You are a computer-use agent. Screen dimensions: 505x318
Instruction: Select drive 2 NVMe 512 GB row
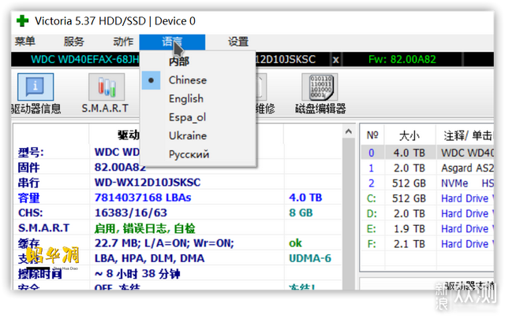click(x=428, y=183)
